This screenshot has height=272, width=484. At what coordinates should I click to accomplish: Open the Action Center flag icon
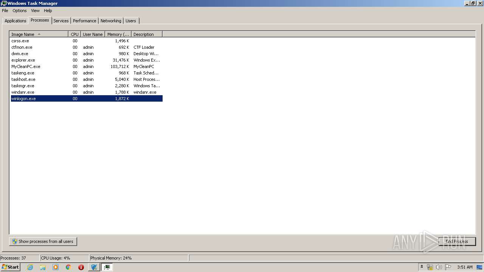pyautogui.click(x=448, y=267)
